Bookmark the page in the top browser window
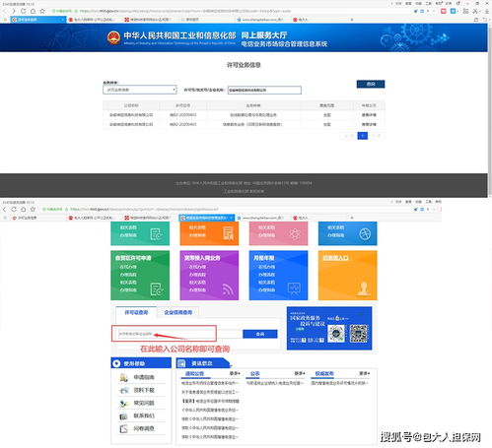Image resolution: width=492 pixels, height=448 pixels. (42, 11)
